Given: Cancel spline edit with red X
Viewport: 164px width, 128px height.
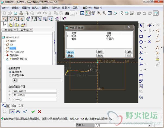Looking at the screenshot, I should pos(40,112).
